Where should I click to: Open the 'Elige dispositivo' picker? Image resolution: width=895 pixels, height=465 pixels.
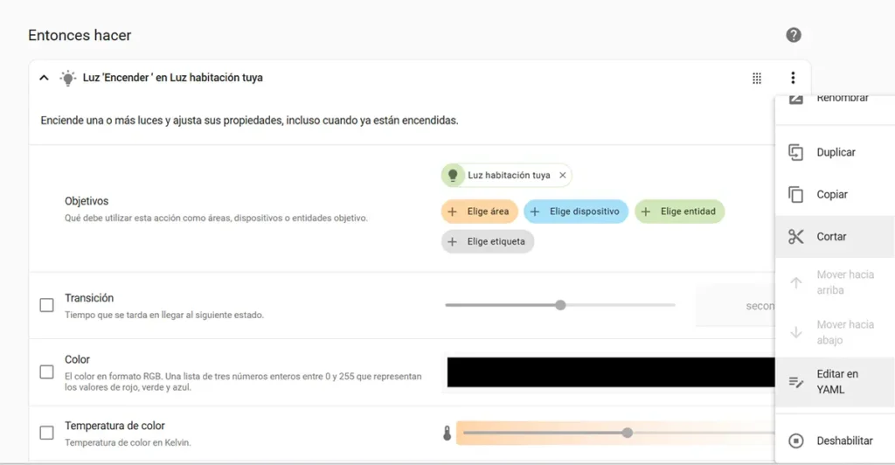[x=575, y=212]
